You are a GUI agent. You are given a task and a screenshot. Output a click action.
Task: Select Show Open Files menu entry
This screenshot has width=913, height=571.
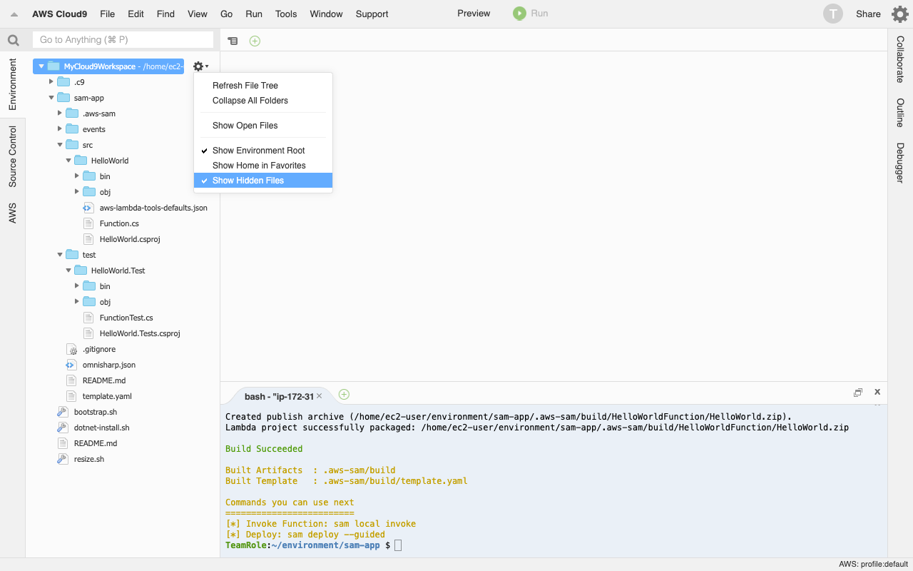pos(263,126)
